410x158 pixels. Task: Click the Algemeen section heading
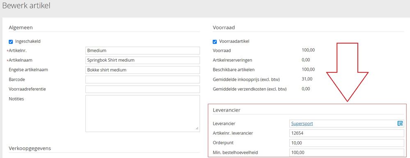(21, 27)
